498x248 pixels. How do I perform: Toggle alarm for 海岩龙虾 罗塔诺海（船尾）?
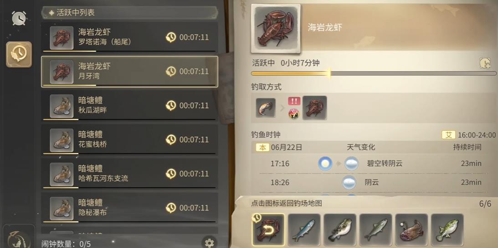[x=171, y=37]
